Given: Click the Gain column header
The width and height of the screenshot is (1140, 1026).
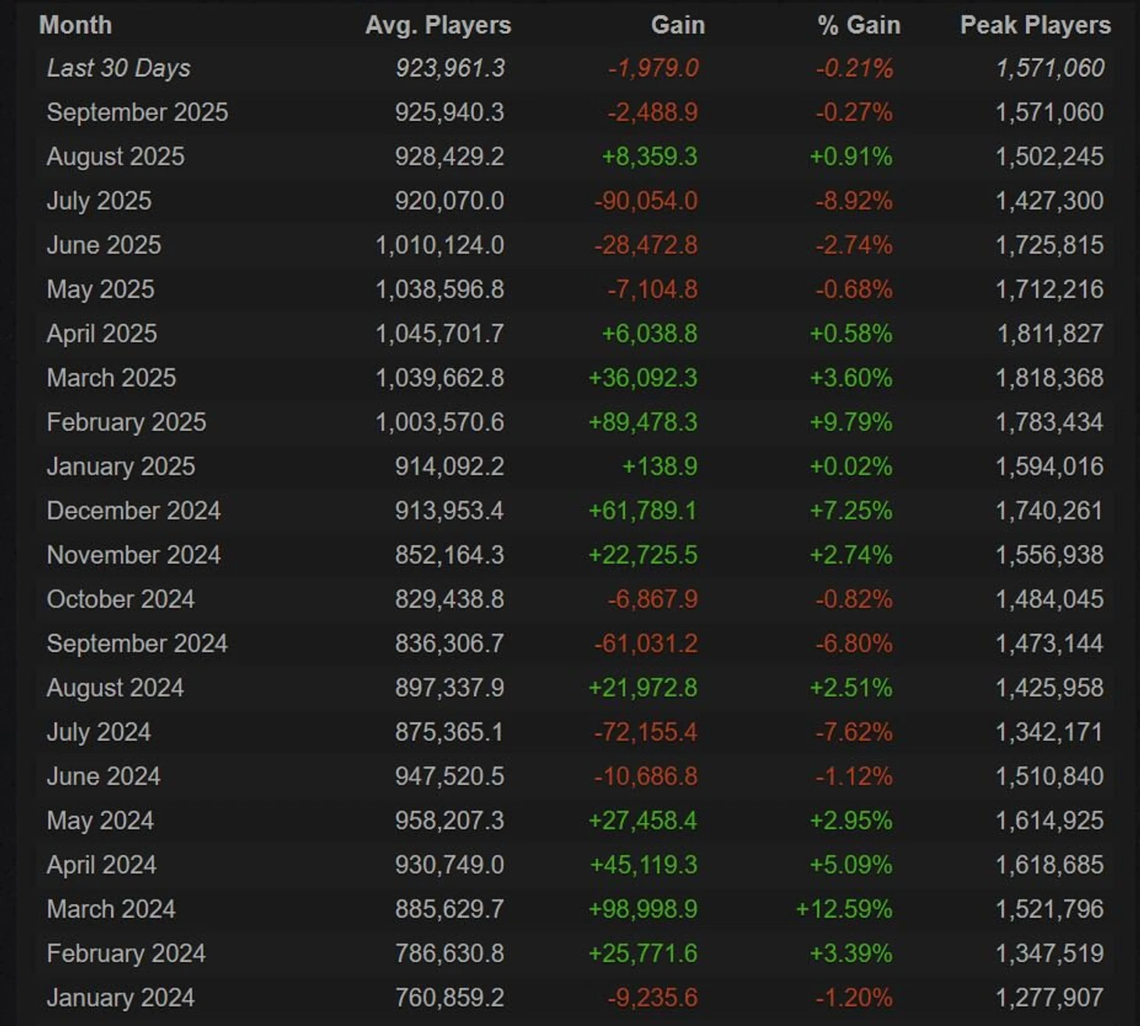Looking at the screenshot, I should [x=678, y=25].
